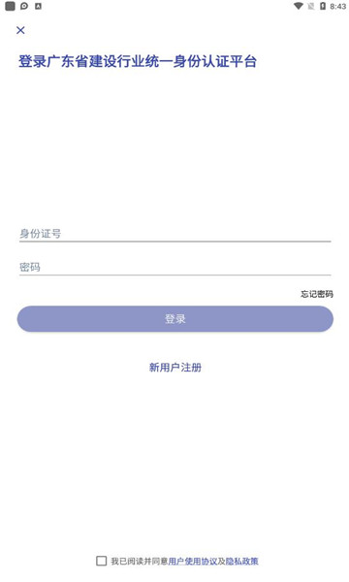The width and height of the screenshot is (349, 582).
Task: Close the login screen with the X icon
Action: coord(20,30)
